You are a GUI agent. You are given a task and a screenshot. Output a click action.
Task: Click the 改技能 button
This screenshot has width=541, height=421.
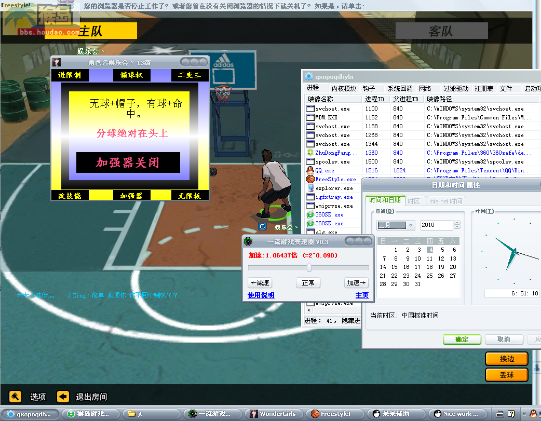pyautogui.click(x=70, y=196)
